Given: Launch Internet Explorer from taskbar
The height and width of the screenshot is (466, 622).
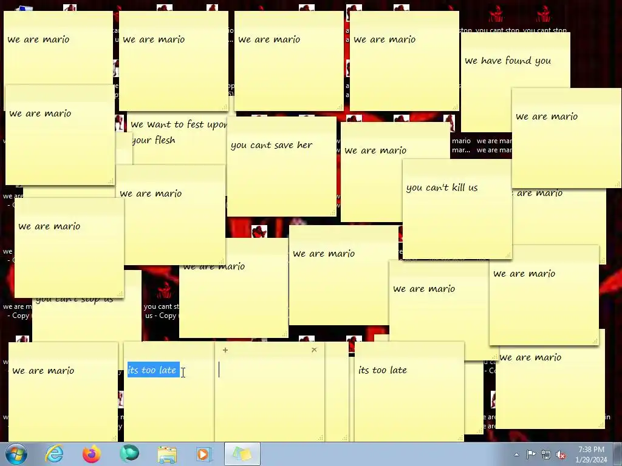Looking at the screenshot, I should 54,454.
